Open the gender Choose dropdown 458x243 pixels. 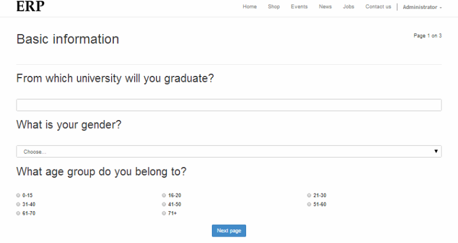[x=229, y=152]
